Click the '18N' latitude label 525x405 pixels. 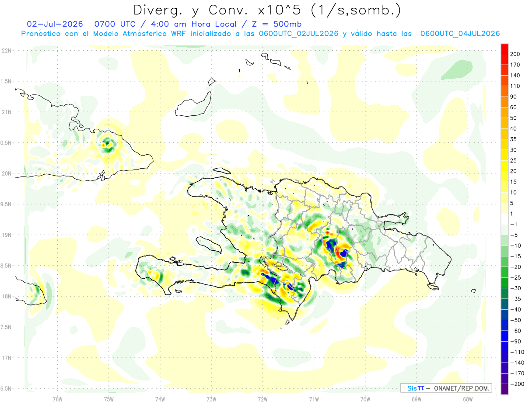pos(6,296)
